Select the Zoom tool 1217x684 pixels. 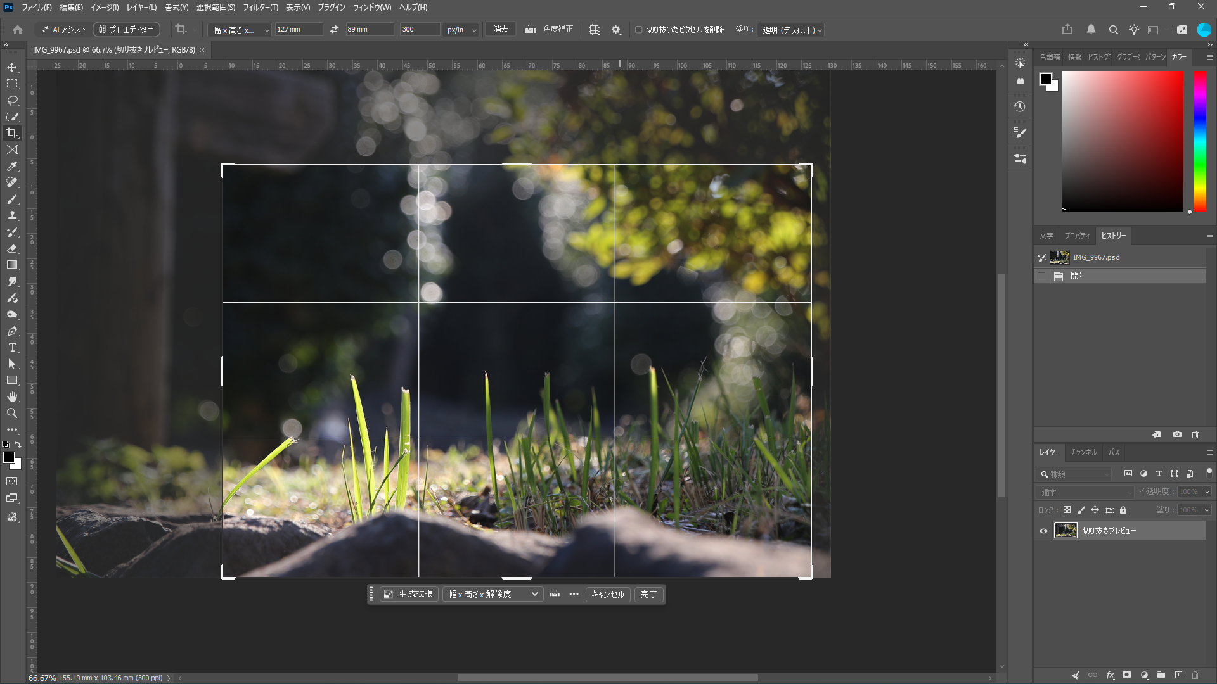click(12, 413)
